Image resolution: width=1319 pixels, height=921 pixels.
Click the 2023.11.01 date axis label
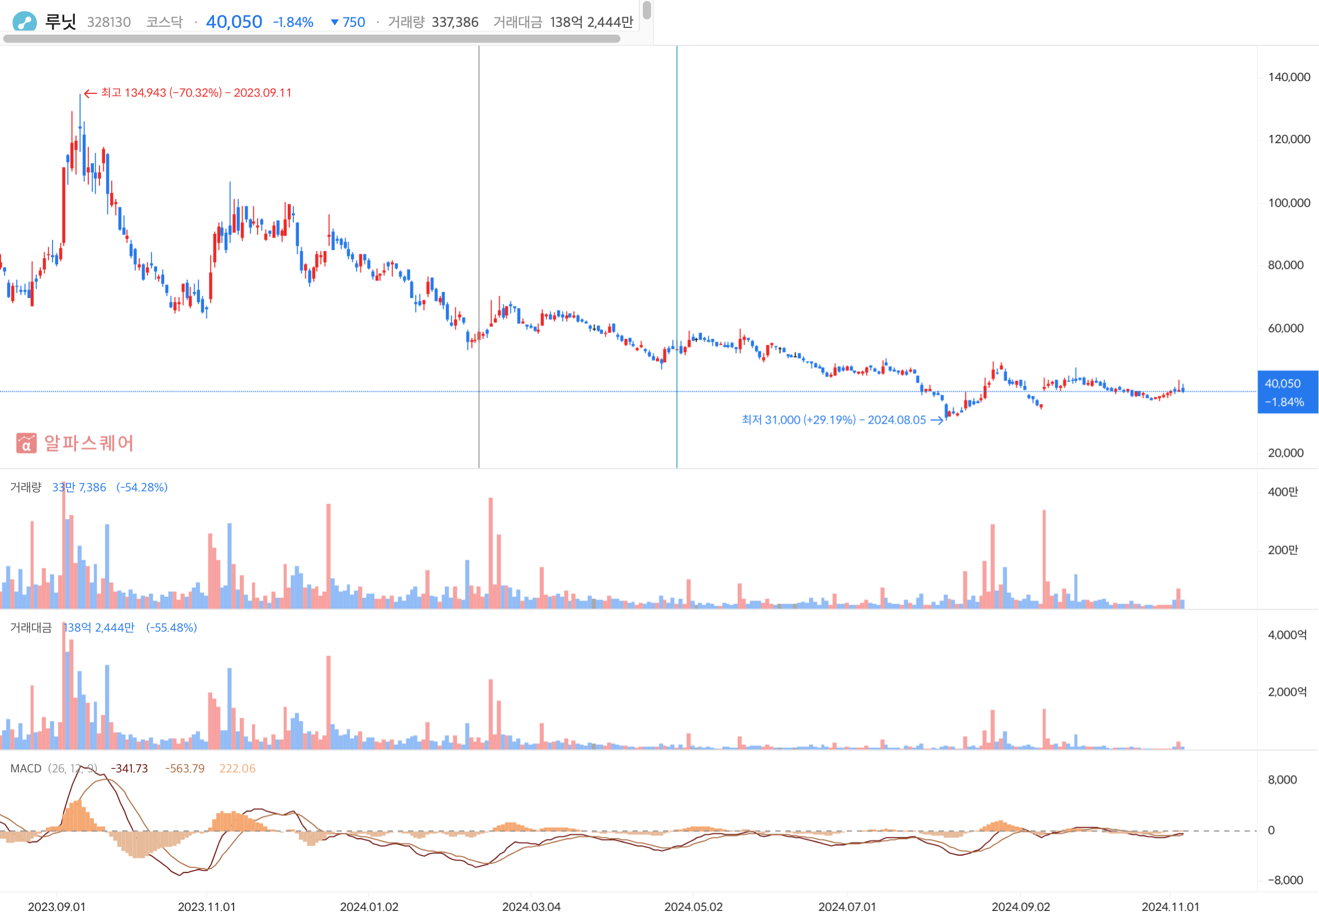(x=207, y=907)
